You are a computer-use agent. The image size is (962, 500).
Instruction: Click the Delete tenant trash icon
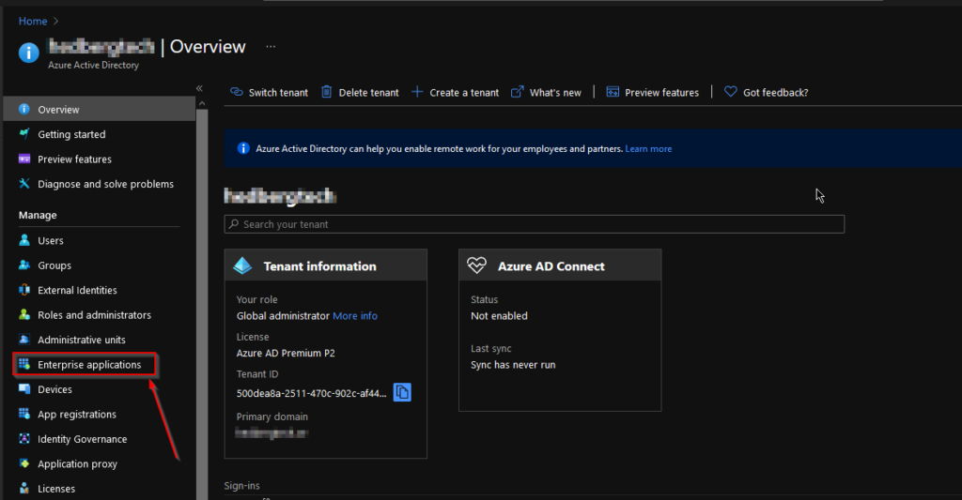(x=326, y=92)
